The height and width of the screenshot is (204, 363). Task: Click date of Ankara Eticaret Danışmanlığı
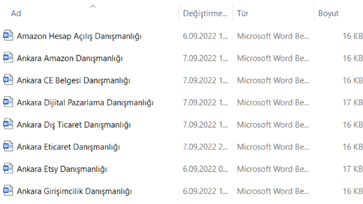click(x=206, y=147)
